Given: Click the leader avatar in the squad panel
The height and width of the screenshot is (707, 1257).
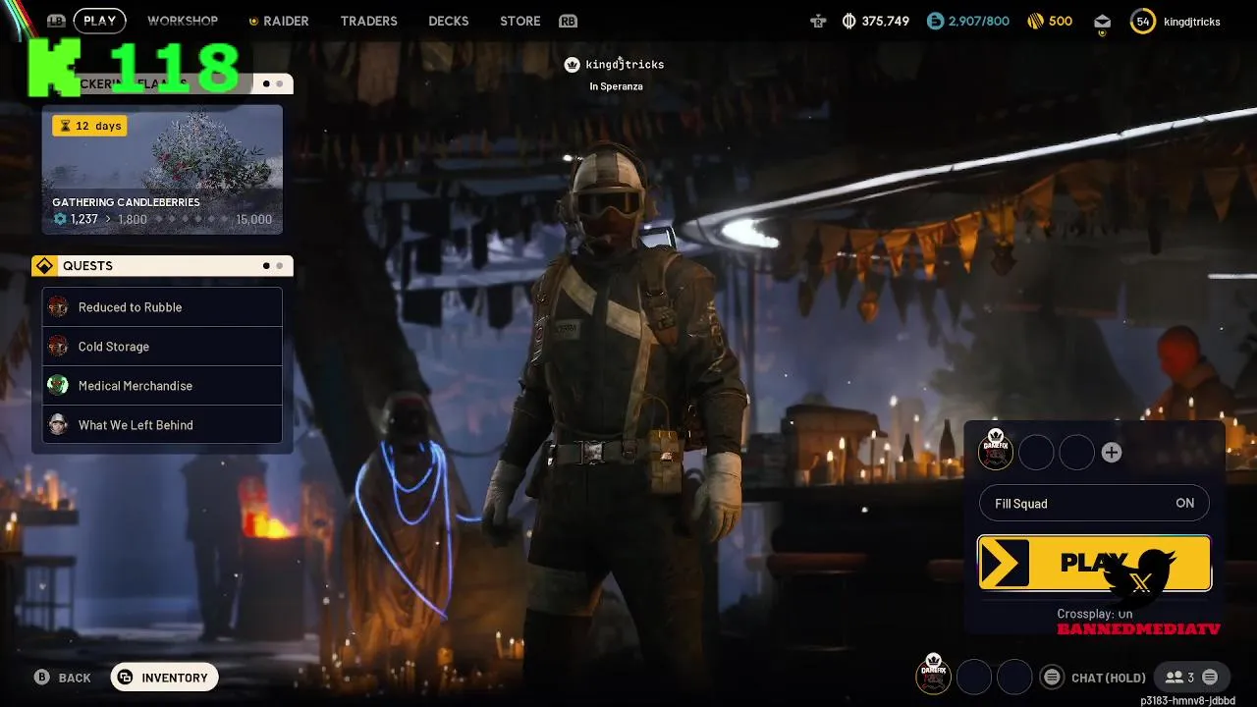Looking at the screenshot, I should click(x=996, y=450).
